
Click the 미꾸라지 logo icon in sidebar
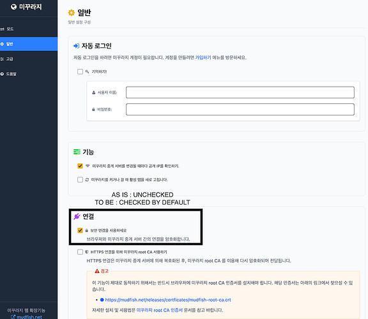[x=13, y=7]
